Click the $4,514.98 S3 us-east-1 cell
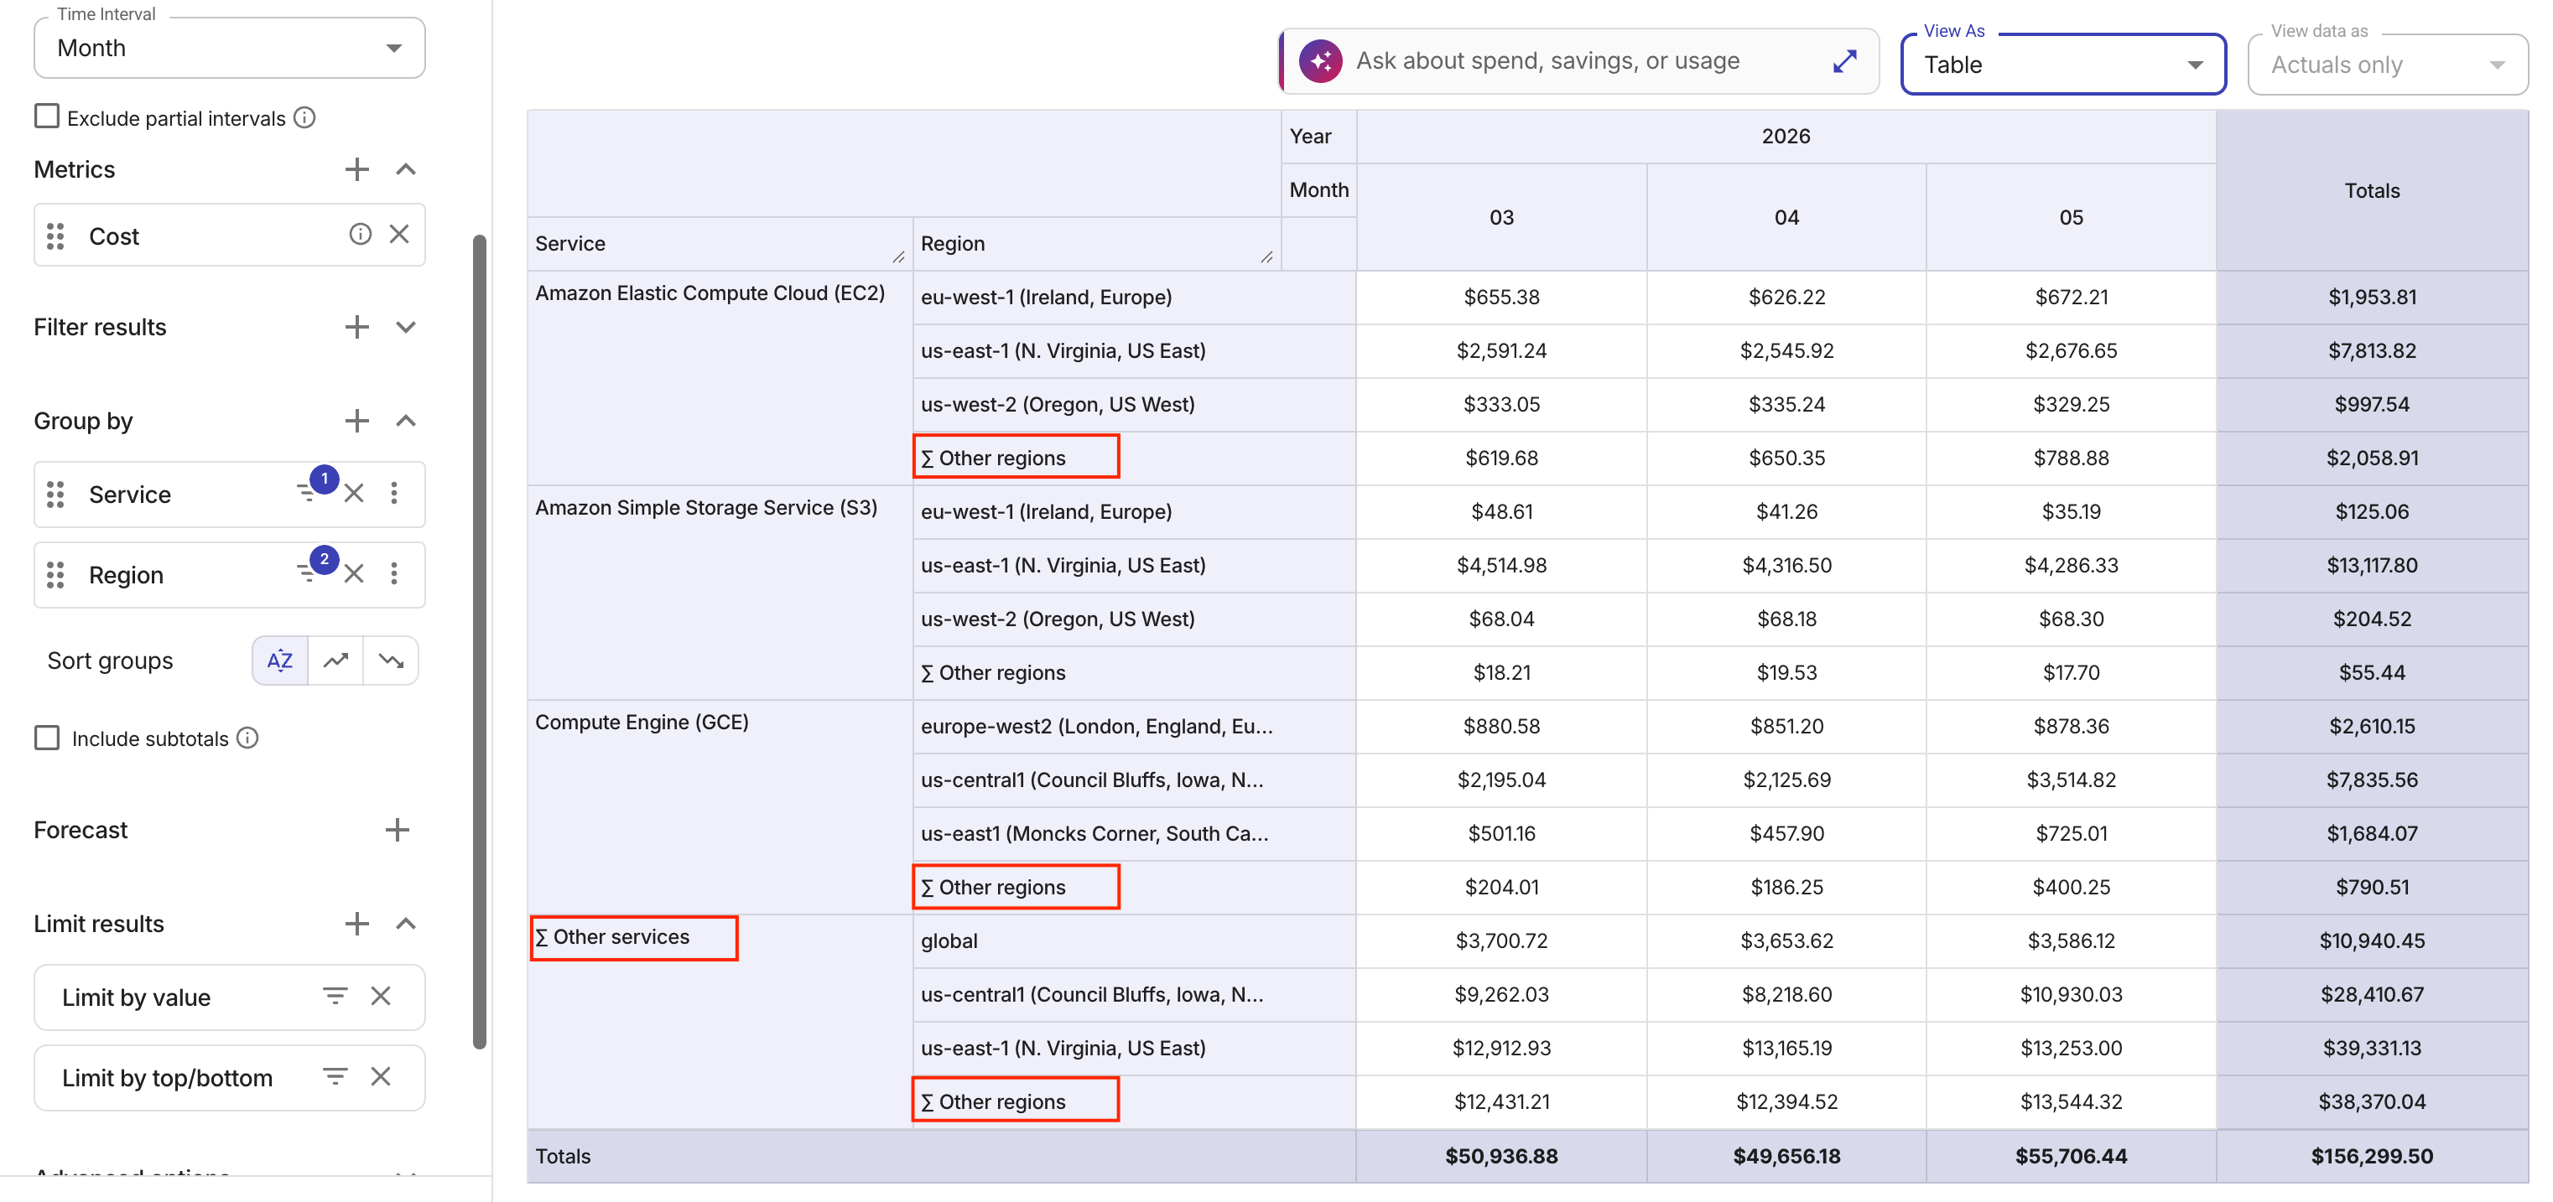 pyautogui.click(x=1501, y=565)
